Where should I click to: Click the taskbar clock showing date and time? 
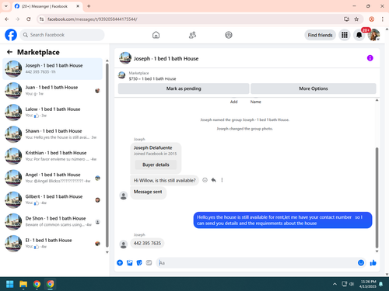click(368, 284)
